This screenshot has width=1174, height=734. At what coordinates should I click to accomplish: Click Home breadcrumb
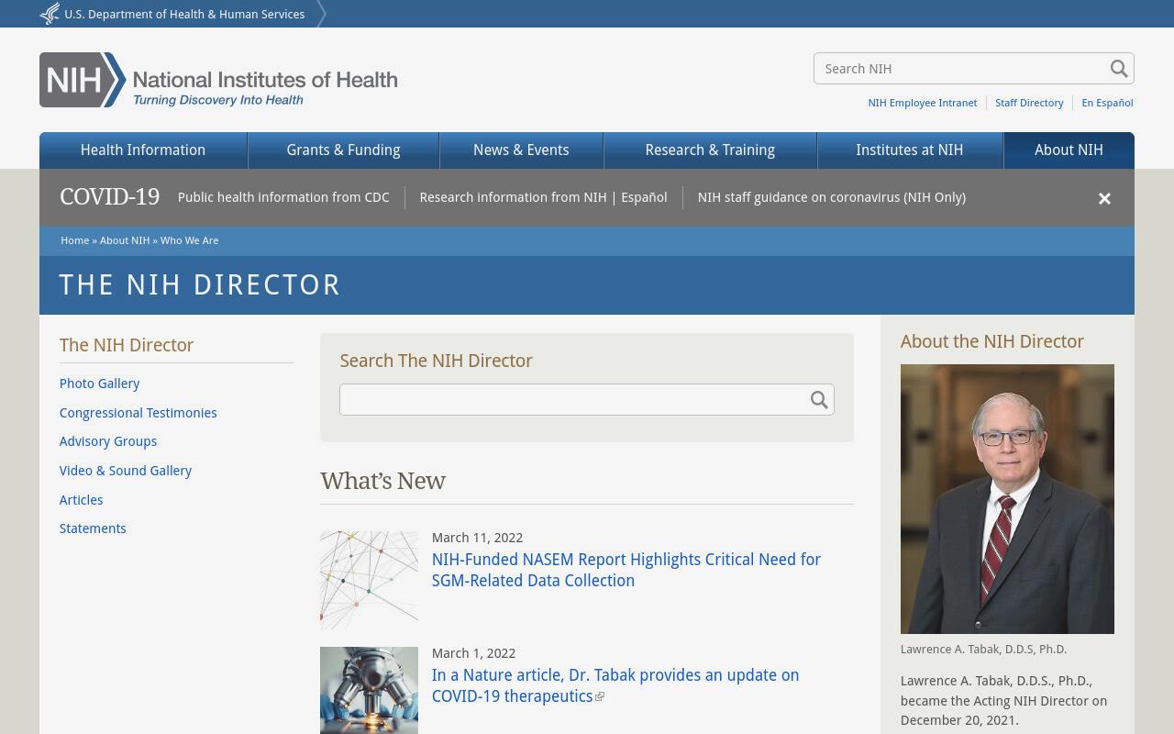(75, 240)
